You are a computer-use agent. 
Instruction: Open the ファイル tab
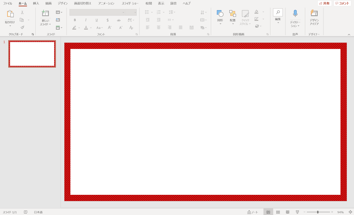click(8, 3)
